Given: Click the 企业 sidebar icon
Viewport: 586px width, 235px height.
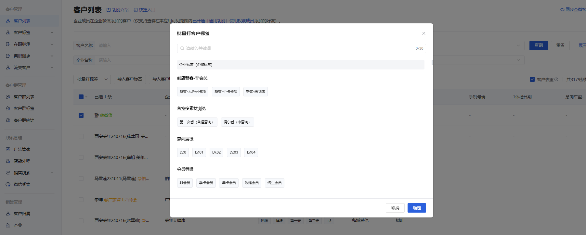Looking at the screenshot, I should (8, 225).
